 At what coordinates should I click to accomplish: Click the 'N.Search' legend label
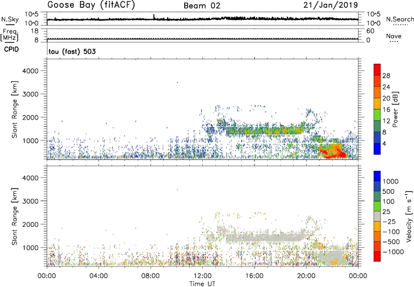(x=400, y=19)
